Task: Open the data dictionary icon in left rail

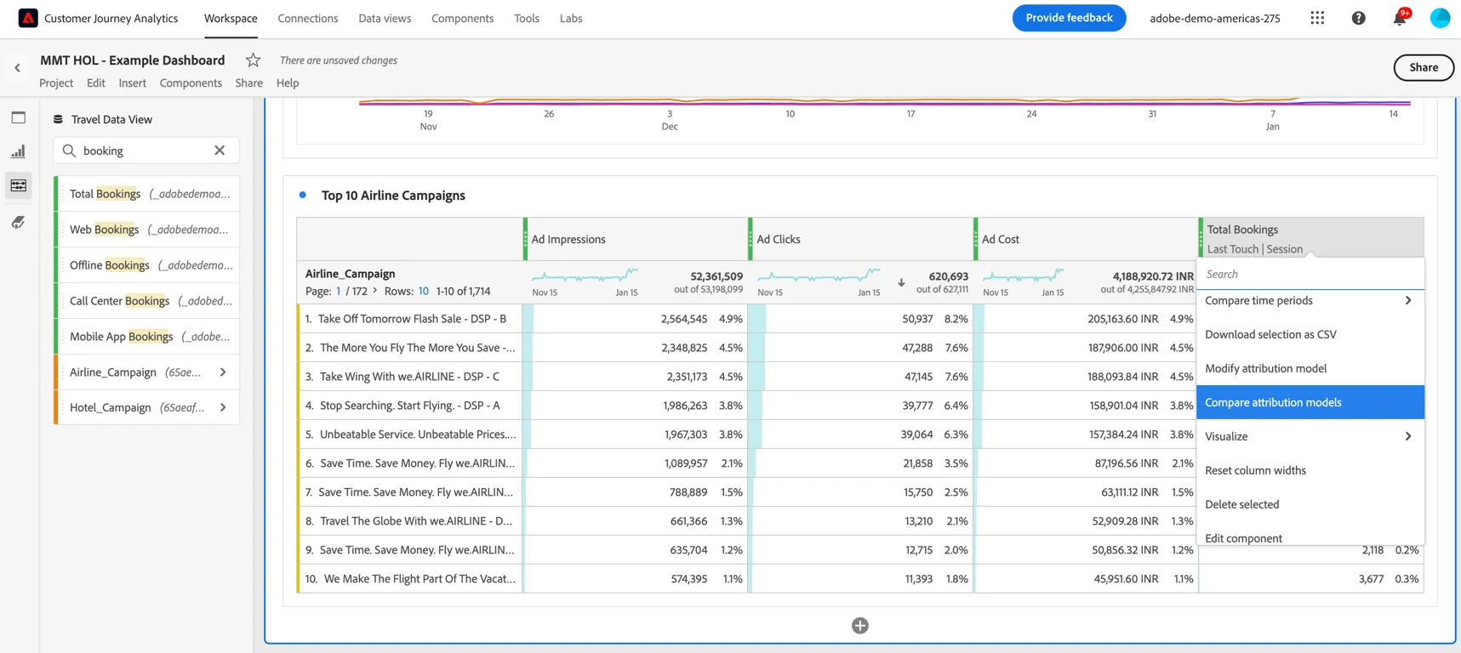Action: (19, 222)
